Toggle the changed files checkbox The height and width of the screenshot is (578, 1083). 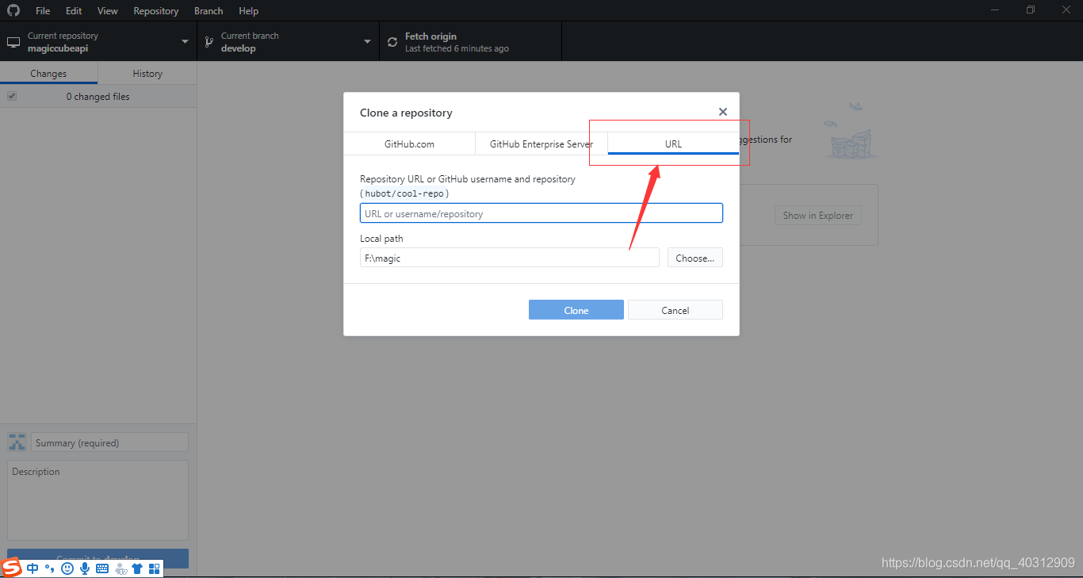click(x=12, y=96)
